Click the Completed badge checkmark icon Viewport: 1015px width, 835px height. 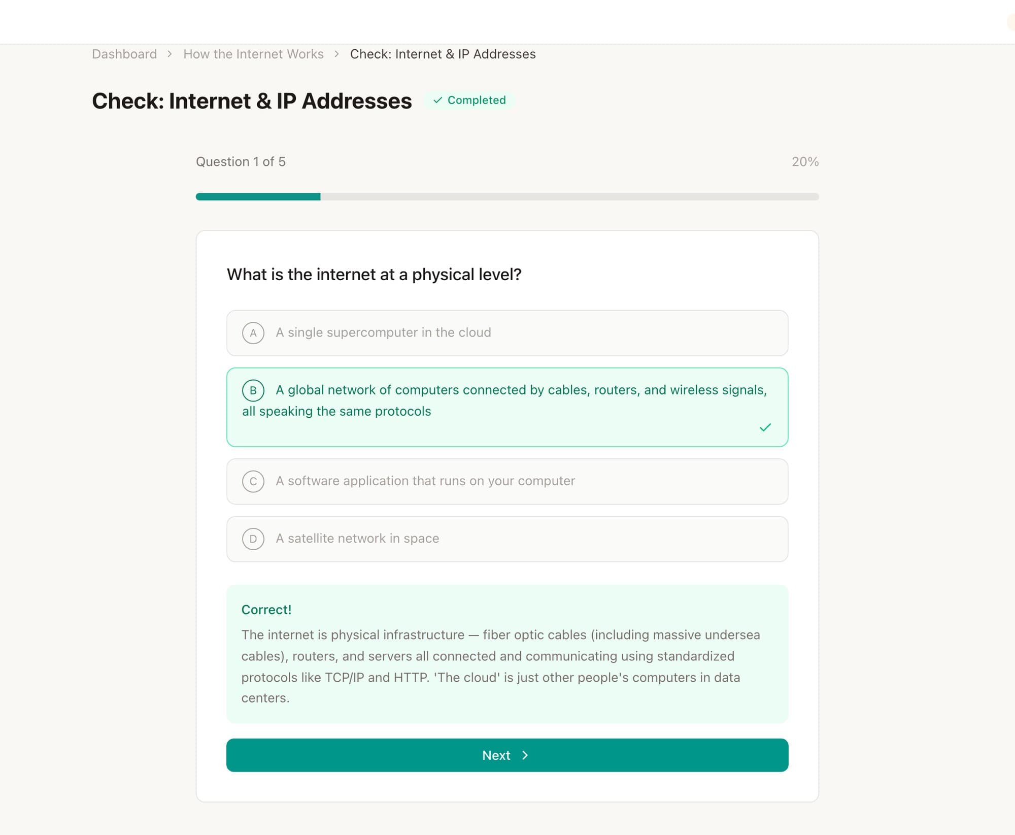tap(437, 100)
